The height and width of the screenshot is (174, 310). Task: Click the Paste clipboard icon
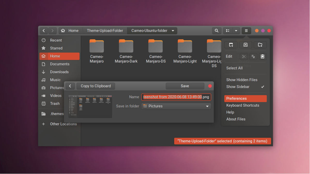point(263,56)
